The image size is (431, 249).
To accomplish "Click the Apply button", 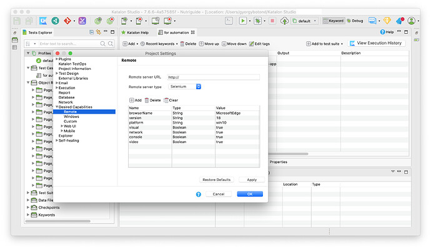I will (252, 180).
